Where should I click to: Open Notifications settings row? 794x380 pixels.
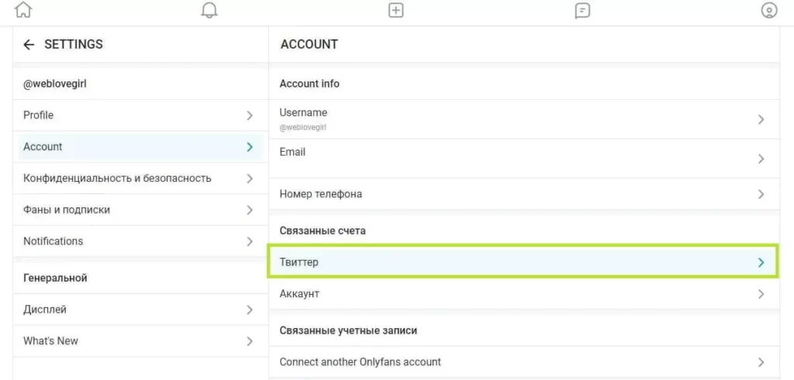pyautogui.click(x=140, y=241)
